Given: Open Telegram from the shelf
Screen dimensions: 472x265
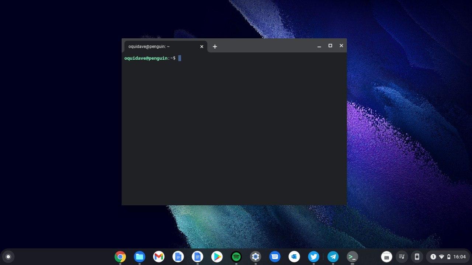Looking at the screenshot, I should click(x=333, y=257).
